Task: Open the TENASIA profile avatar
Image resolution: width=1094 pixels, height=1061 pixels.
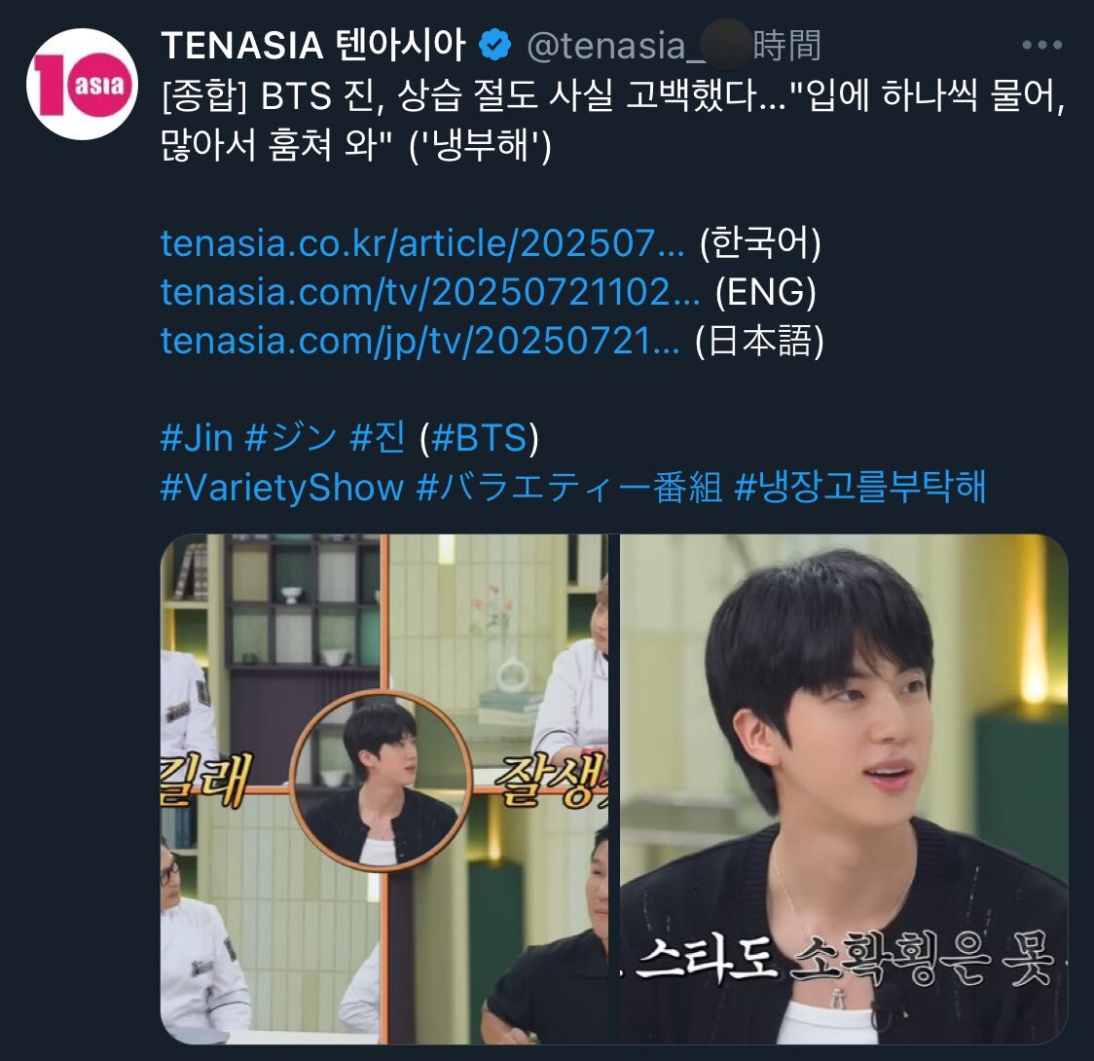Action: coord(83,85)
